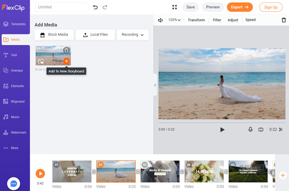Open the Adjust tool

(233, 20)
